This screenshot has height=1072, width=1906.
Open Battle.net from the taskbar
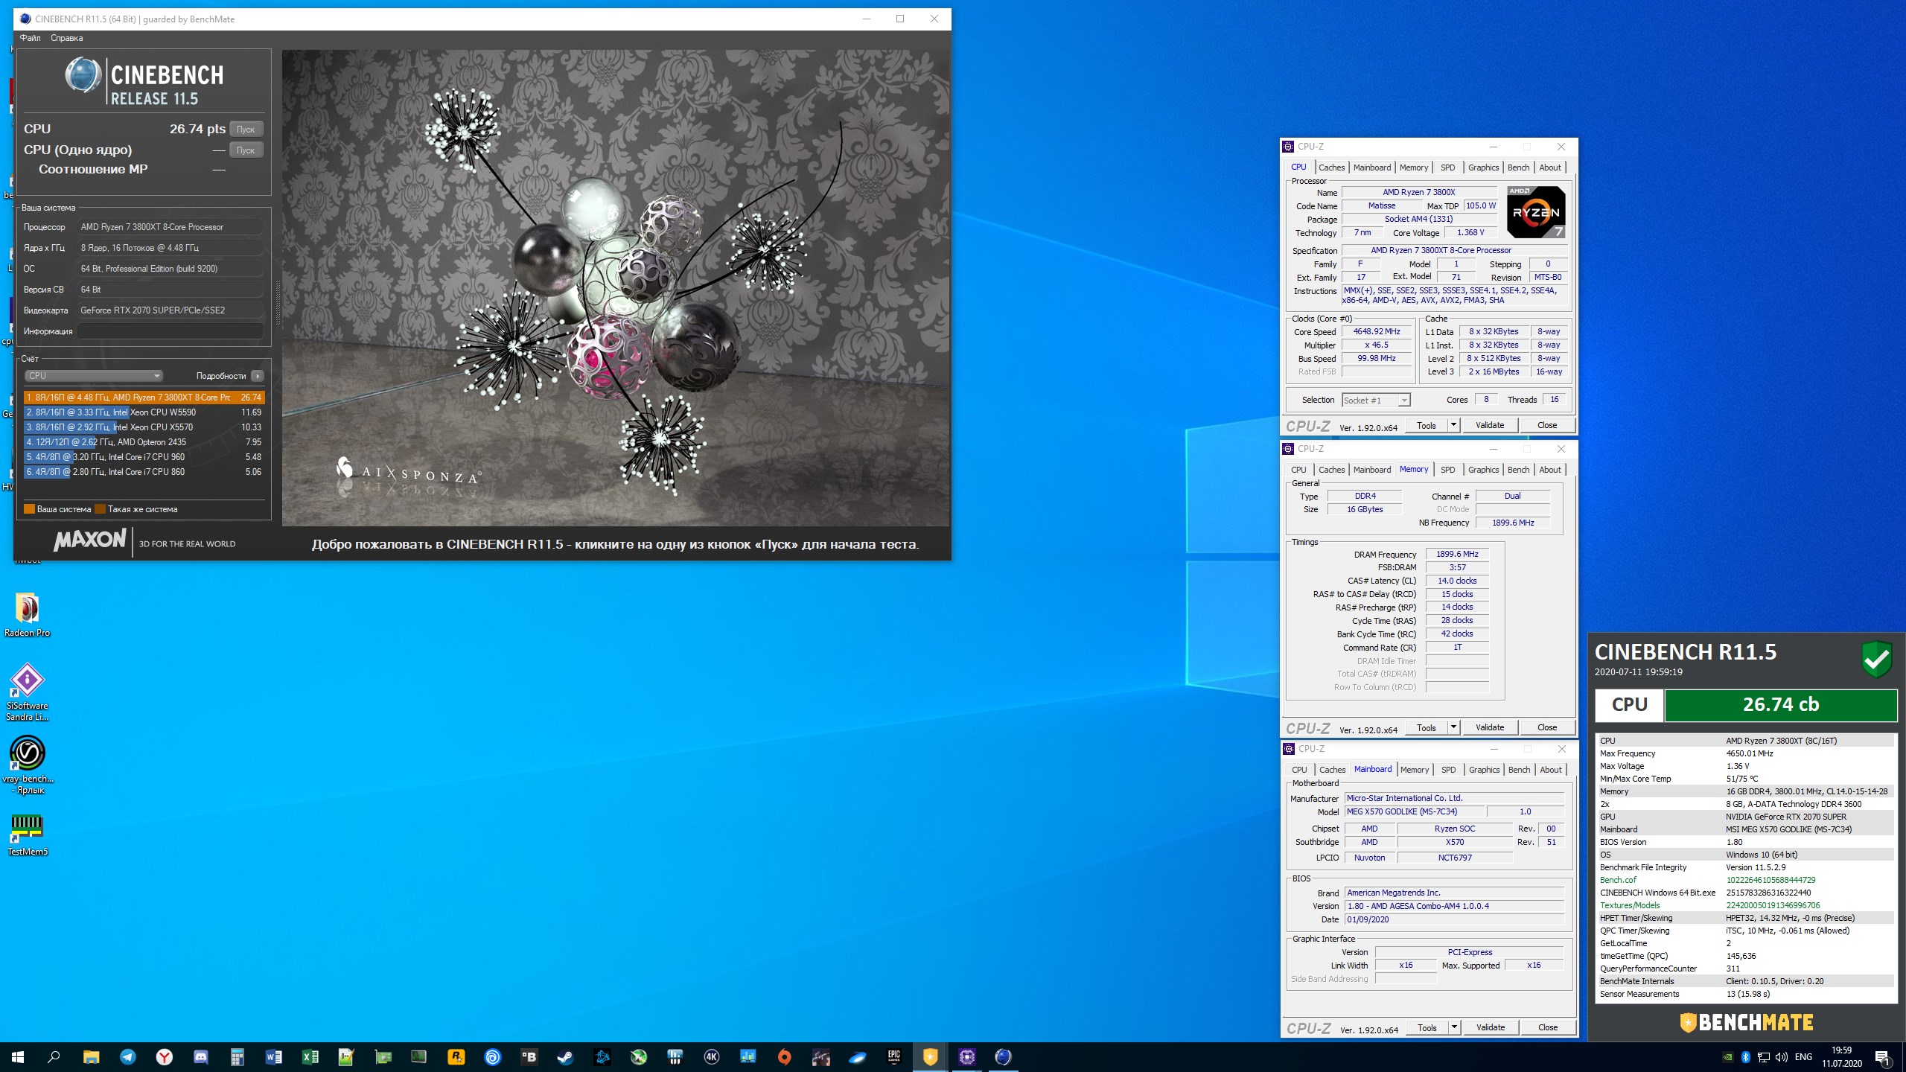pyautogui.click(x=602, y=1056)
